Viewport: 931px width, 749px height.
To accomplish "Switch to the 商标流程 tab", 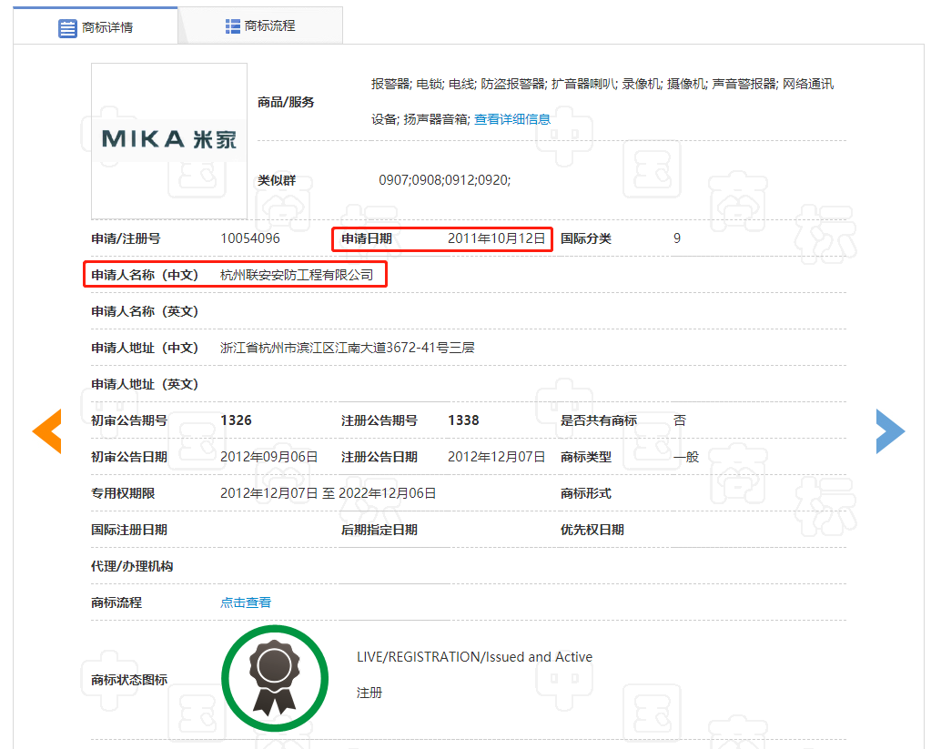I will coord(260,25).
